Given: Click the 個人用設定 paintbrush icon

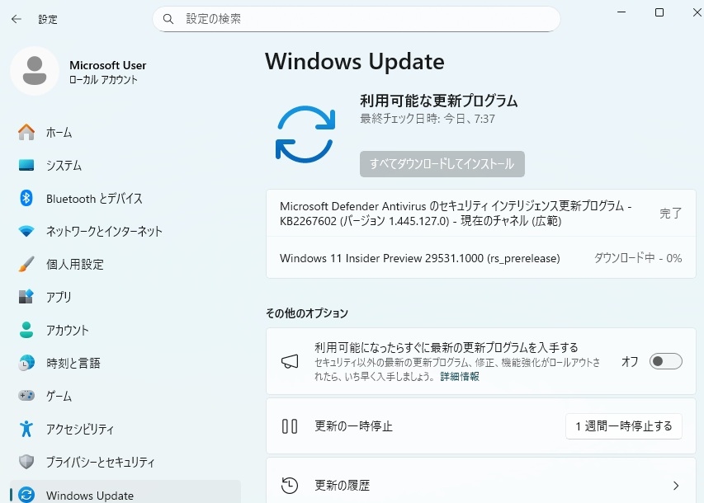Looking at the screenshot, I should tap(26, 264).
